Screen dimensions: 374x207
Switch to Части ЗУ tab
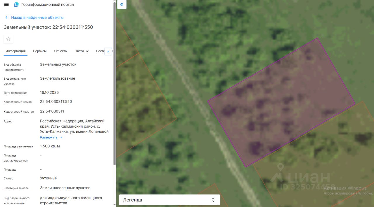point(82,51)
